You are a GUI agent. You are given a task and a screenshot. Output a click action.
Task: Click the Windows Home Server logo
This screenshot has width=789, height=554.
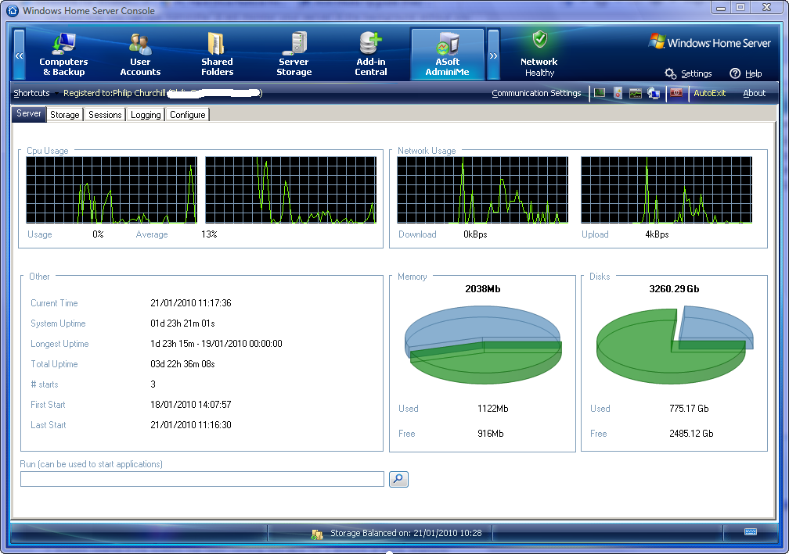(x=709, y=43)
